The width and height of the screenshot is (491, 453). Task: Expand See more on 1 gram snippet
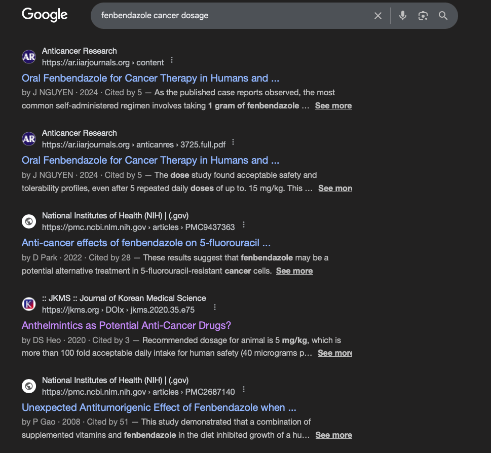[333, 106]
